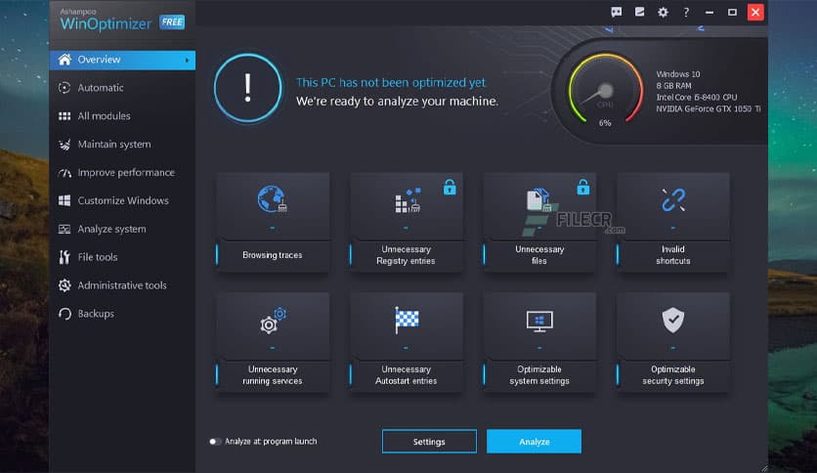This screenshot has width=817, height=473.
Task: Open the feedback chat bubble icon
Action: (x=617, y=12)
